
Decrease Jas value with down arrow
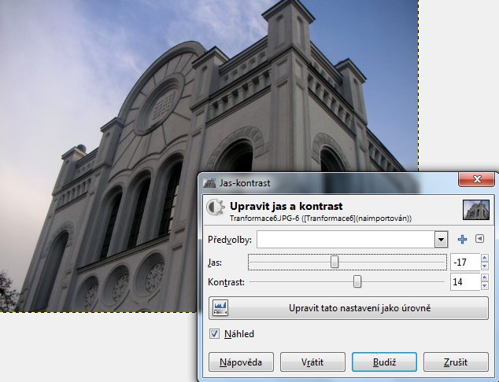[x=485, y=266]
